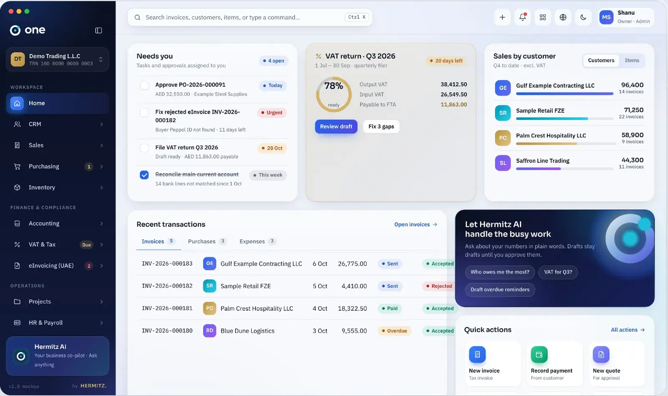The height and width of the screenshot is (396, 668).
Task: Expand the Accounting menu chevron
Action: click(101, 224)
